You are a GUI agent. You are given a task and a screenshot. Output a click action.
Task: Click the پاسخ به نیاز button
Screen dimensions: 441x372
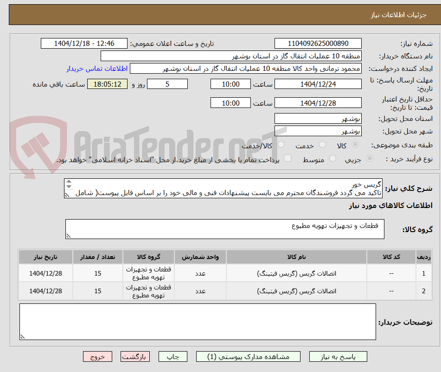click(x=338, y=357)
